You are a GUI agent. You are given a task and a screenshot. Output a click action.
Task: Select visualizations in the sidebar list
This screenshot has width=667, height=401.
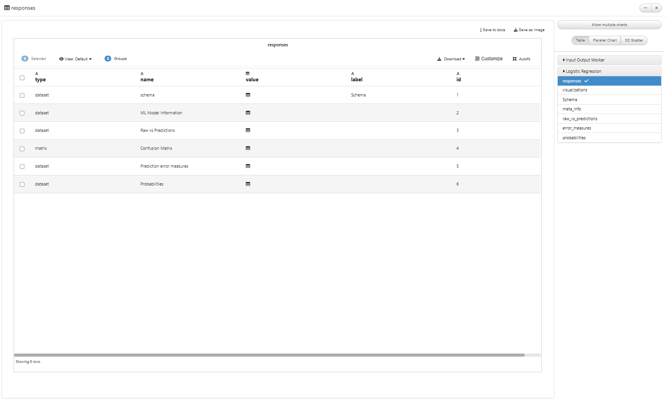click(x=609, y=90)
